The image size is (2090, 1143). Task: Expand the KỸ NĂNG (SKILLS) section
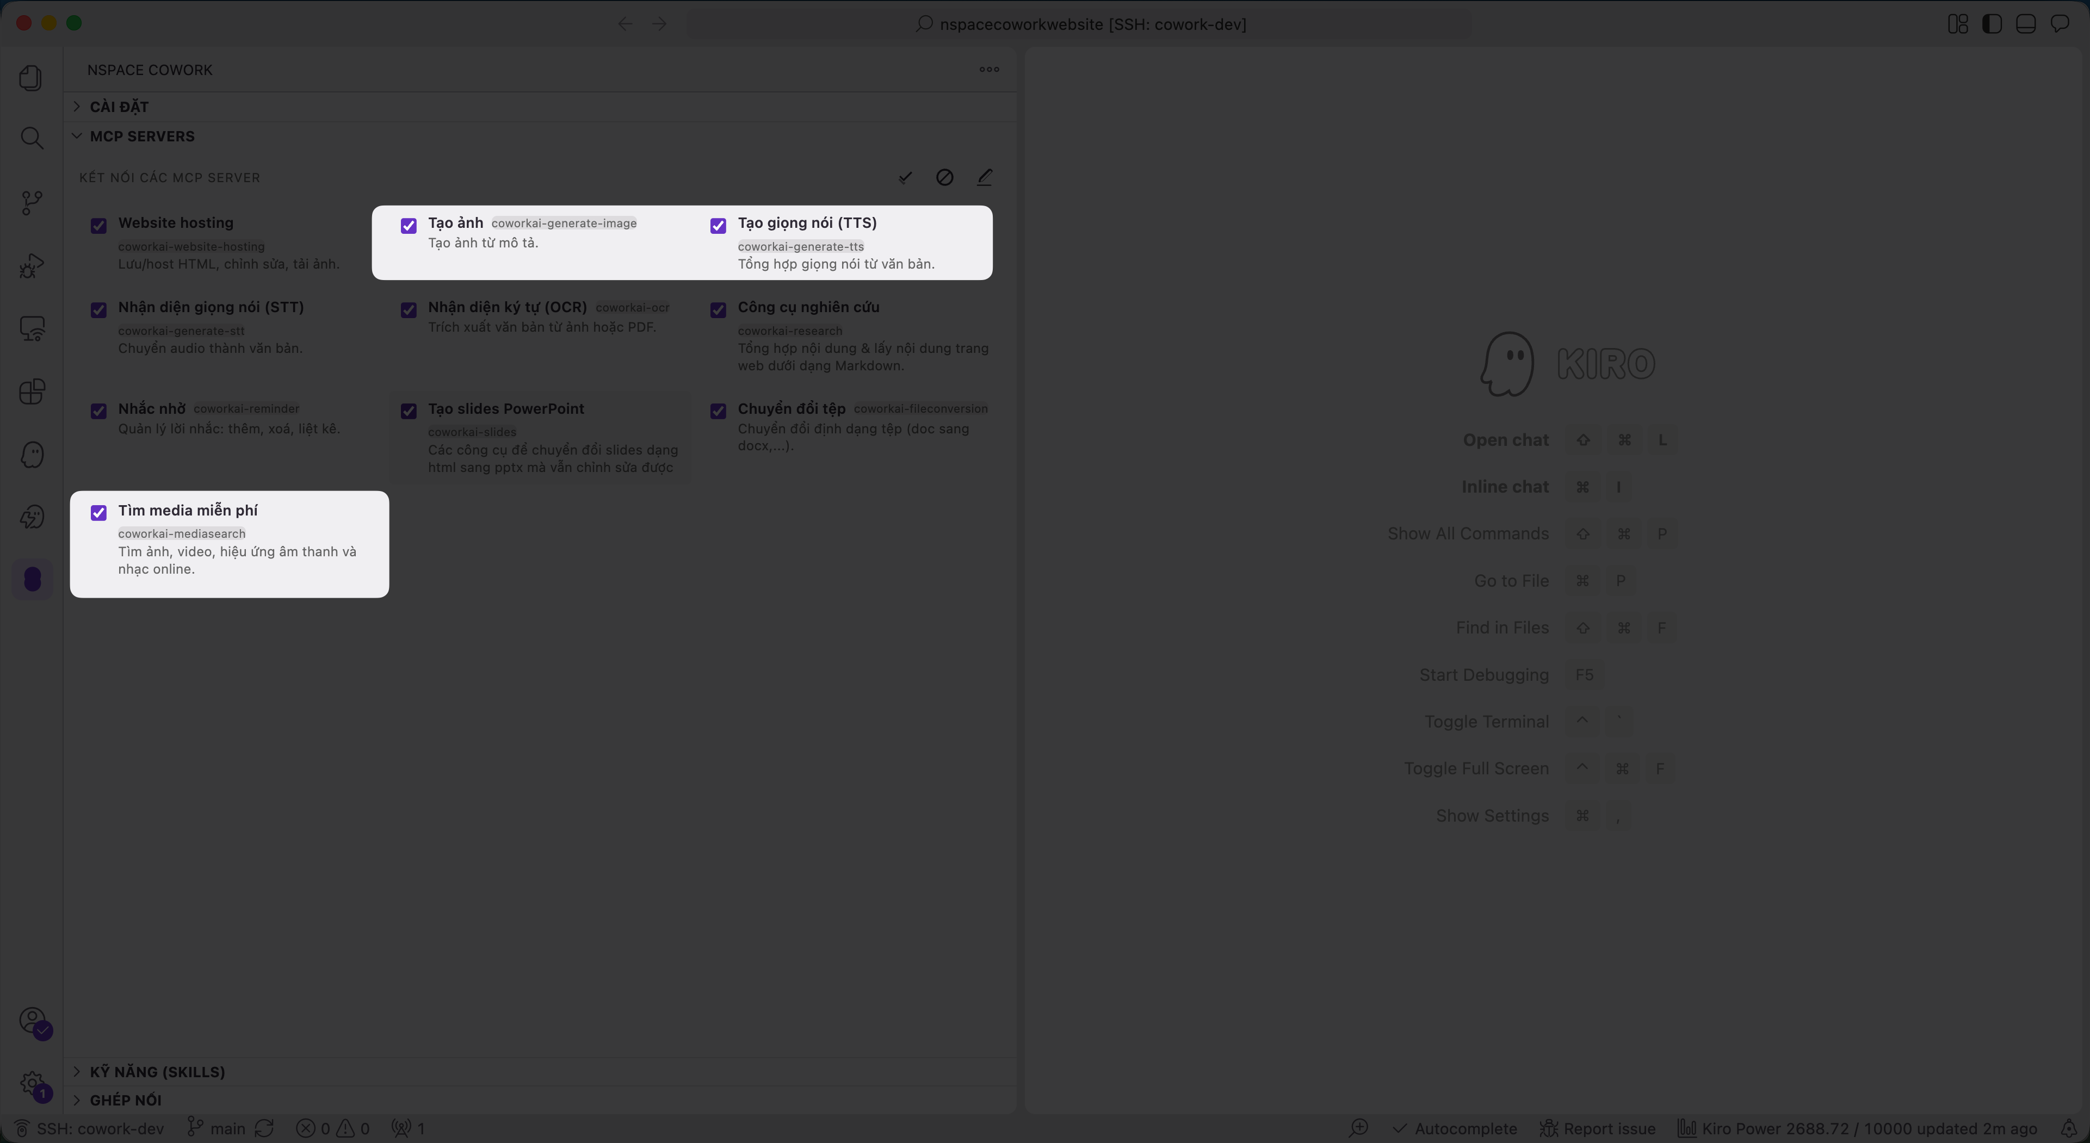157,1072
